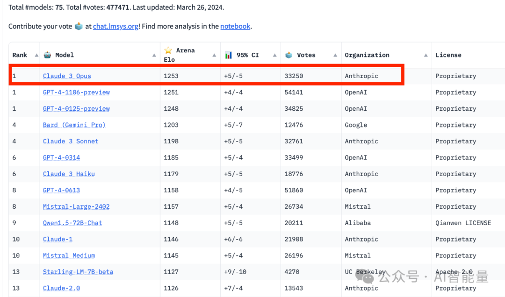Sort by Arena Elo column arrow
505x297 pixels.
pyautogui.click(x=215, y=55)
